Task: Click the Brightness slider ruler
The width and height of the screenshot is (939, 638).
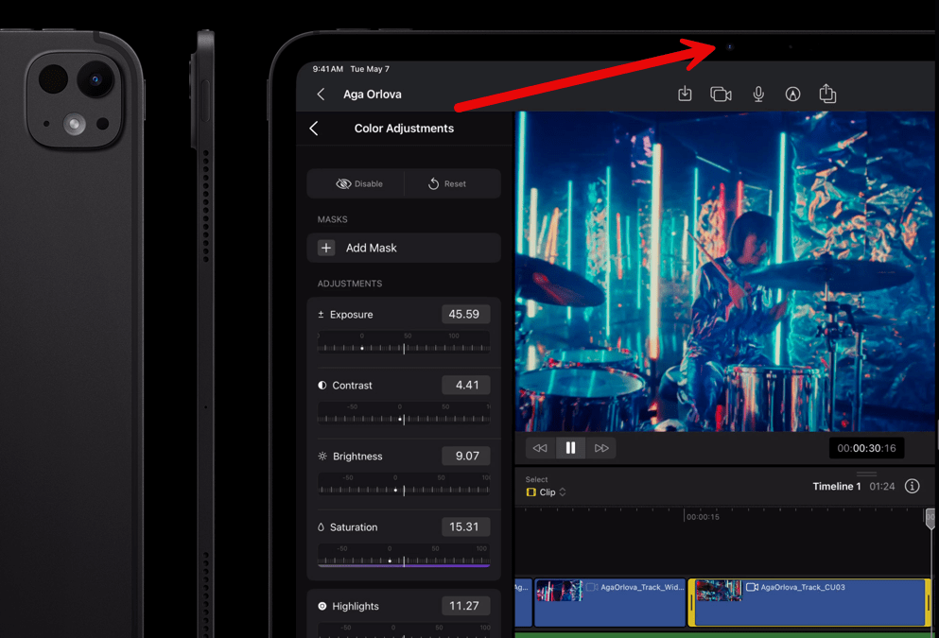Action: [x=404, y=485]
